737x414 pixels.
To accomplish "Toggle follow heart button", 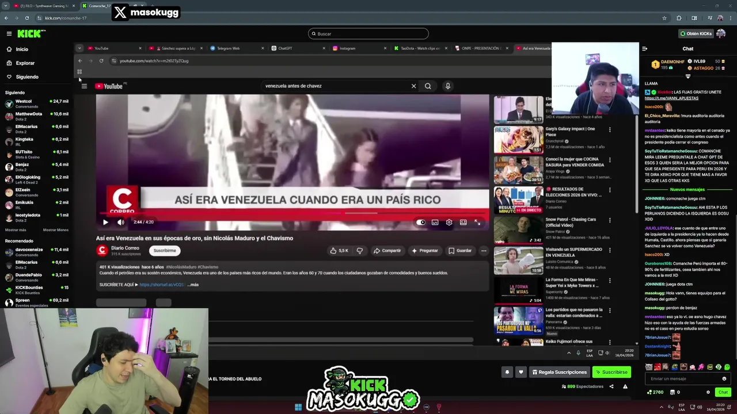I will [x=521, y=372].
